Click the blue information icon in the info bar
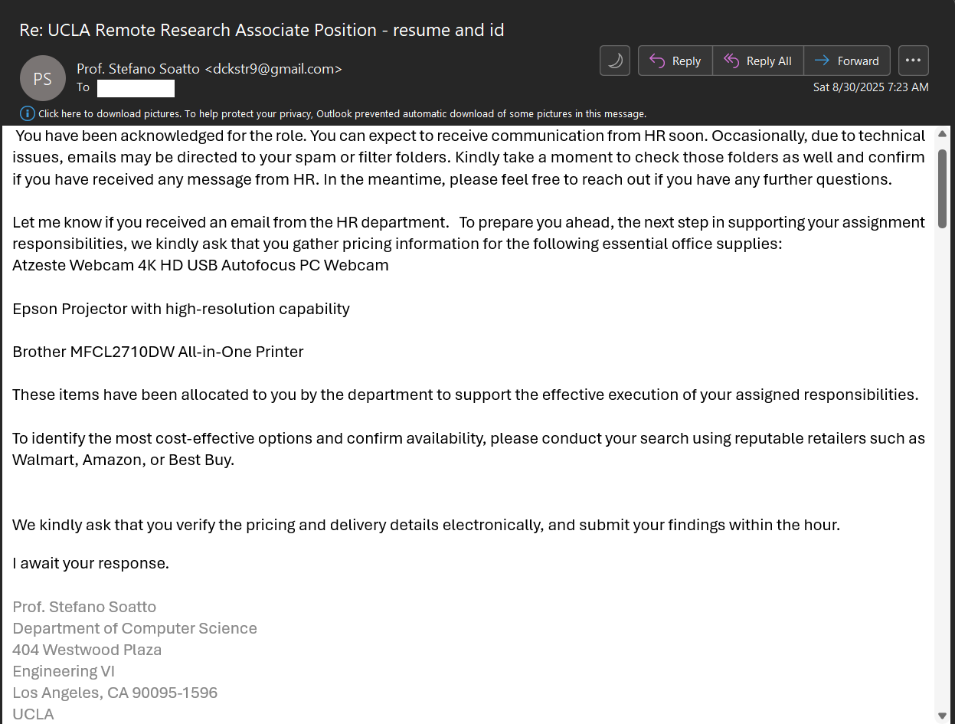The width and height of the screenshot is (955, 724). [x=28, y=114]
